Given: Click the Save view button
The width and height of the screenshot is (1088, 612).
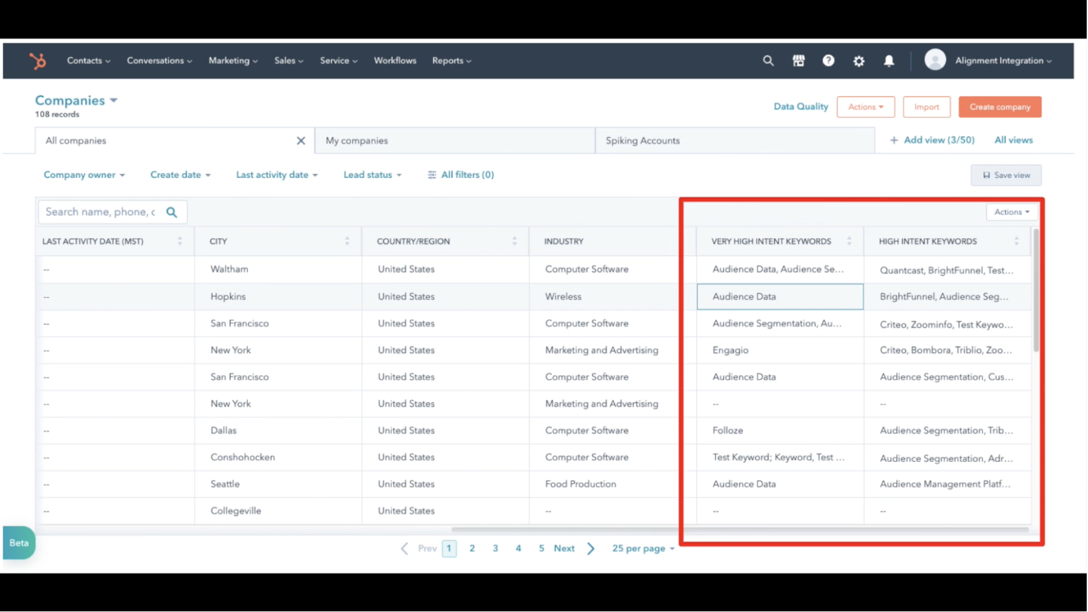Looking at the screenshot, I should 1007,176.
